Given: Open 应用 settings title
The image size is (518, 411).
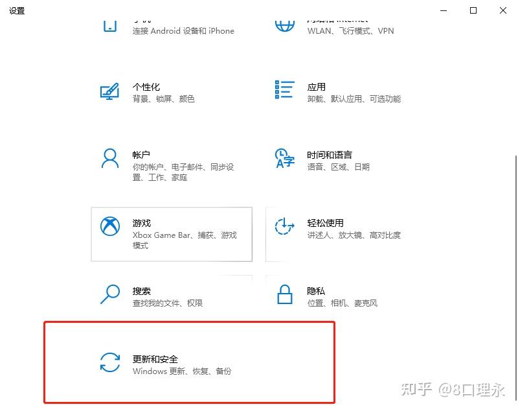Looking at the screenshot, I should tap(317, 87).
